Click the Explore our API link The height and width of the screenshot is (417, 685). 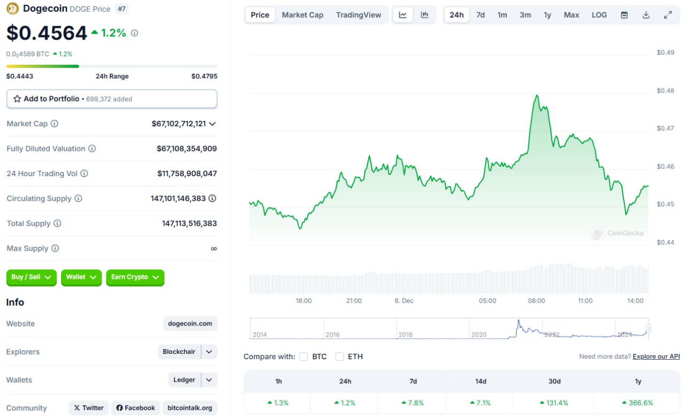pos(656,357)
